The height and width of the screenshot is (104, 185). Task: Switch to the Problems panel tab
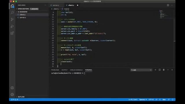click(55, 70)
